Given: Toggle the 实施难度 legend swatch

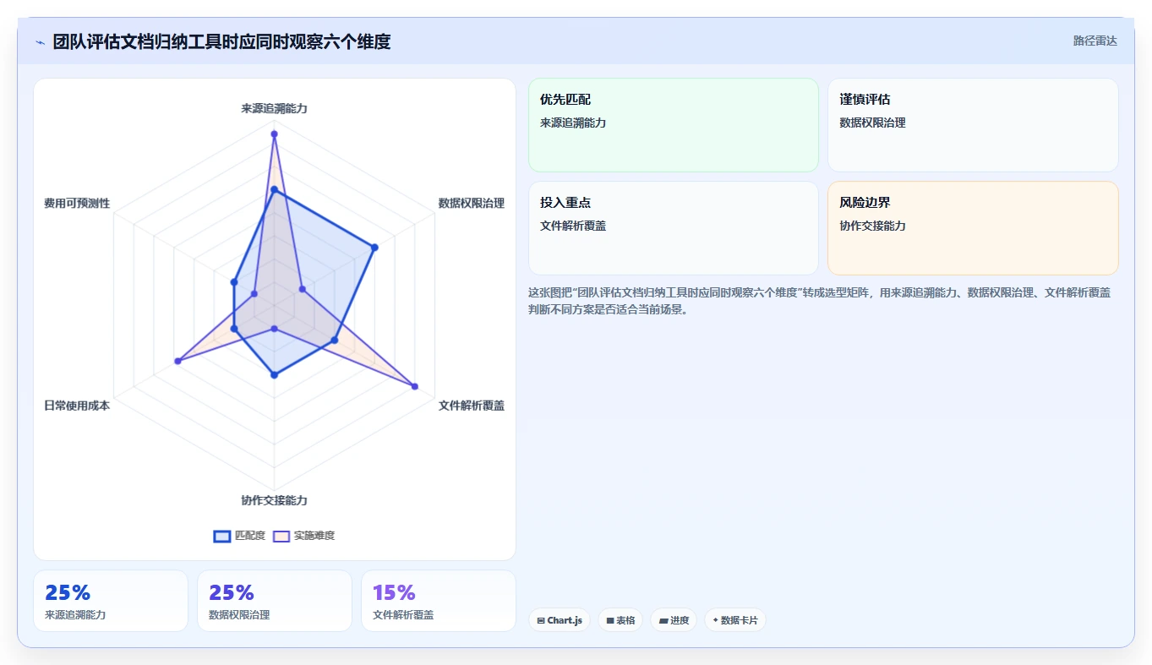Looking at the screenshot, I should pyautogui.click(x=281, y=536).
